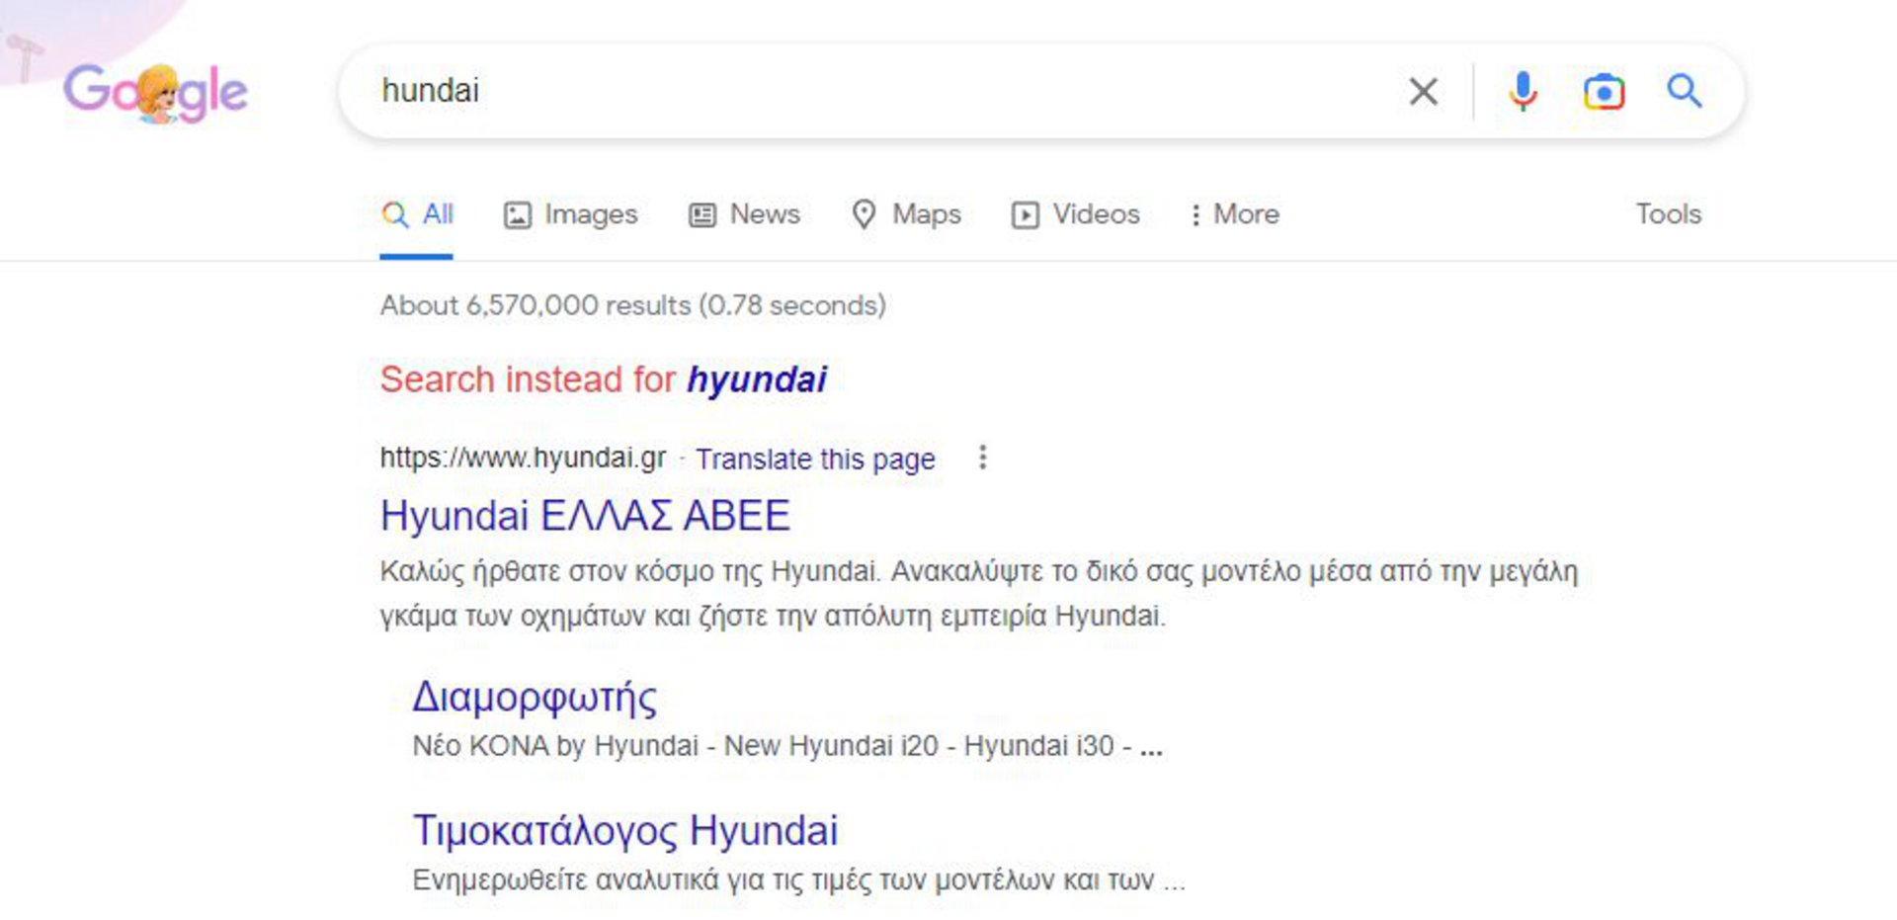Switch to the Videos tab
Viewport: 1897px width, 920px height.
[x=1076, y=214]
